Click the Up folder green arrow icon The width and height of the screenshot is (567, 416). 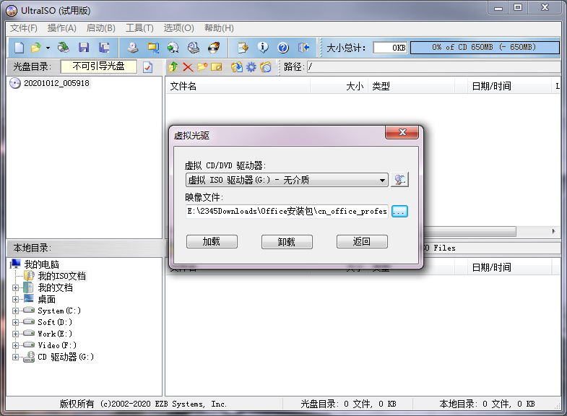click(173, 67)
